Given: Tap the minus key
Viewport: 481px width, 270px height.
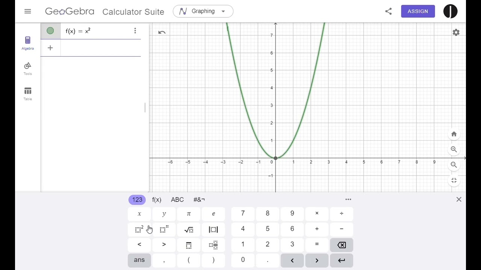Looking at the screenshot, I should click(342, 229).
